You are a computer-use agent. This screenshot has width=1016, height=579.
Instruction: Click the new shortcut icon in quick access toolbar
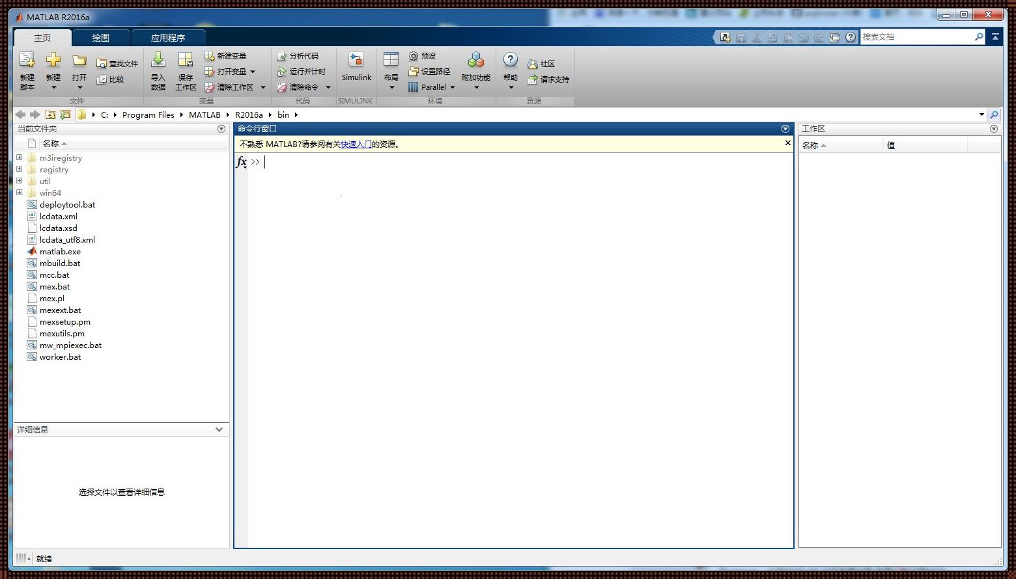[x=726, y=37]
